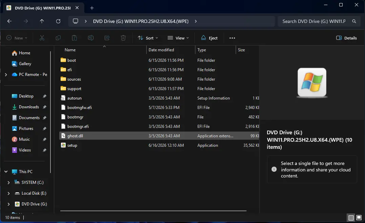Screen dimensions: 365x223
Task: Click the Rename icon in toolbar
Action: pos(91,38)
